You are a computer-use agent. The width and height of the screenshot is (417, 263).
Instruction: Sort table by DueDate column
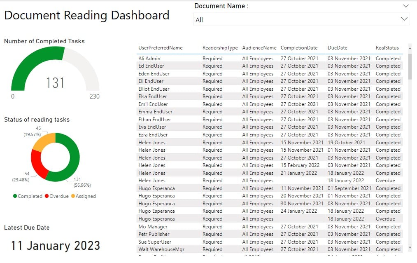point(336,47)
